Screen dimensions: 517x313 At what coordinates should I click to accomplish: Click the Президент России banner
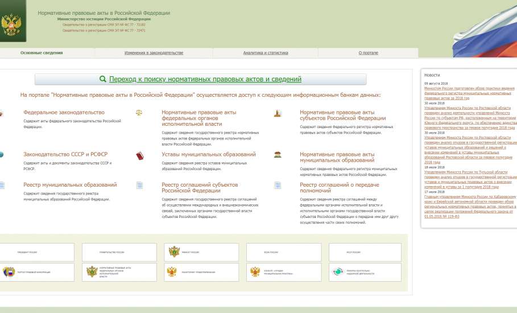click(37, 252)
